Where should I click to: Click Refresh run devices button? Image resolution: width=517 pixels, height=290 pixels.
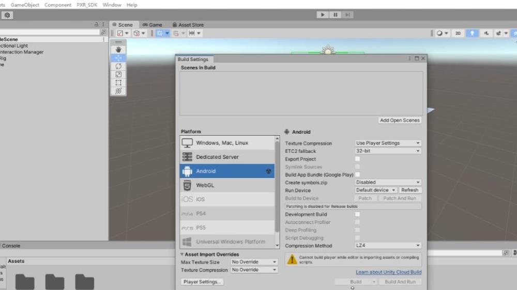click(409, 190)
